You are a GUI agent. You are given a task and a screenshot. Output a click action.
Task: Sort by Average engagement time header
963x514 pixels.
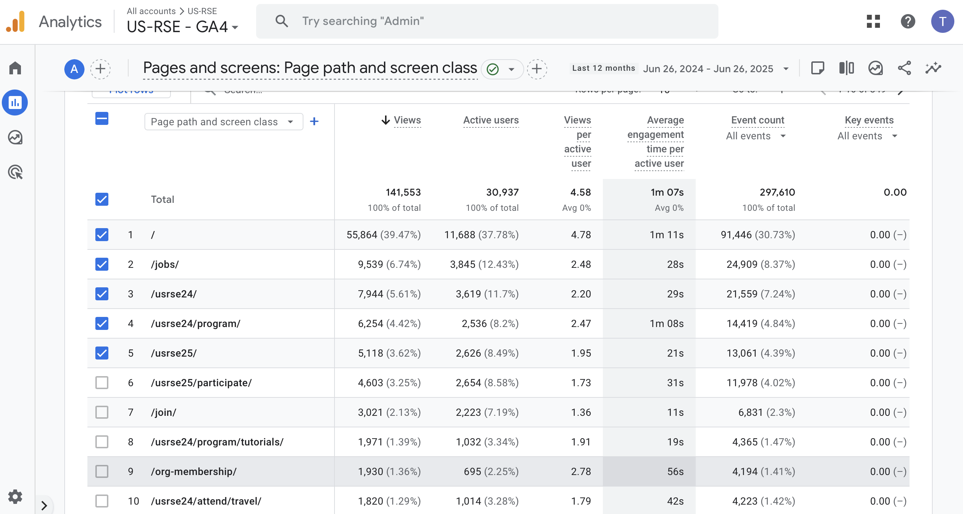tap(655, 142)
